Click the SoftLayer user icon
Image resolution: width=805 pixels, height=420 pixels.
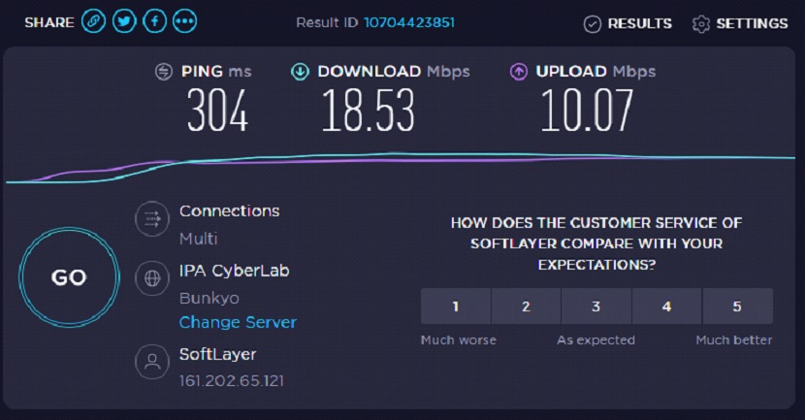tap(151, 362)
